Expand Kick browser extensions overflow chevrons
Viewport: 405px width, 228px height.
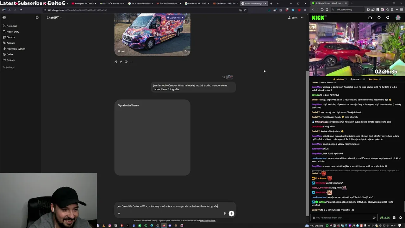[397, 9]
